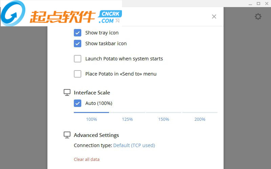This screenshot has width=271, height=169.
Task: Enable Launch Potato when system starts
Action: (x=78, y=59)
